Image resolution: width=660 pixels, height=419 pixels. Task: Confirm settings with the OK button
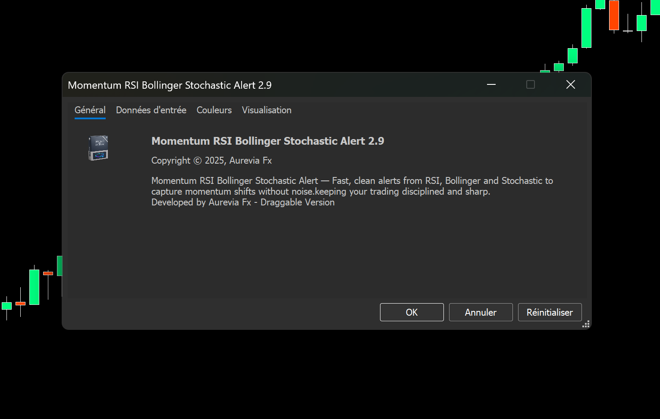click(x=412, y=312)
